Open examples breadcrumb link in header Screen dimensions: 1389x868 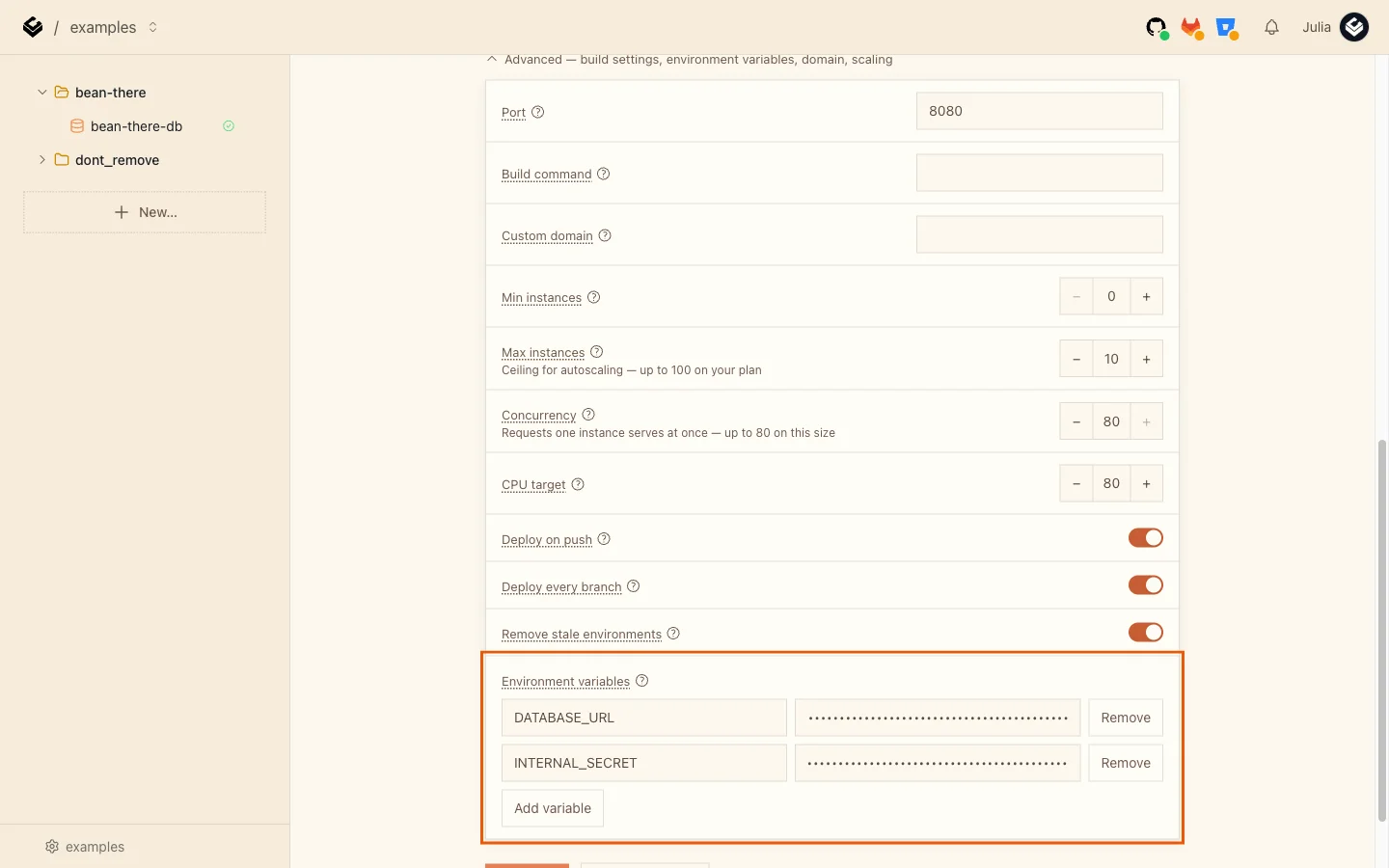pos(103,27)
